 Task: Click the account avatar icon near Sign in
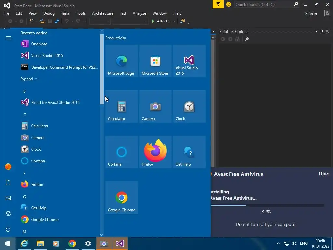point(327,13)
